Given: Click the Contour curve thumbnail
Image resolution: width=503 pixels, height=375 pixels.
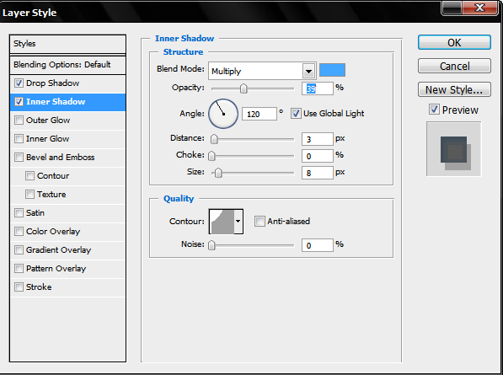Looking at the screenshot, I should (x=222, y=222).
